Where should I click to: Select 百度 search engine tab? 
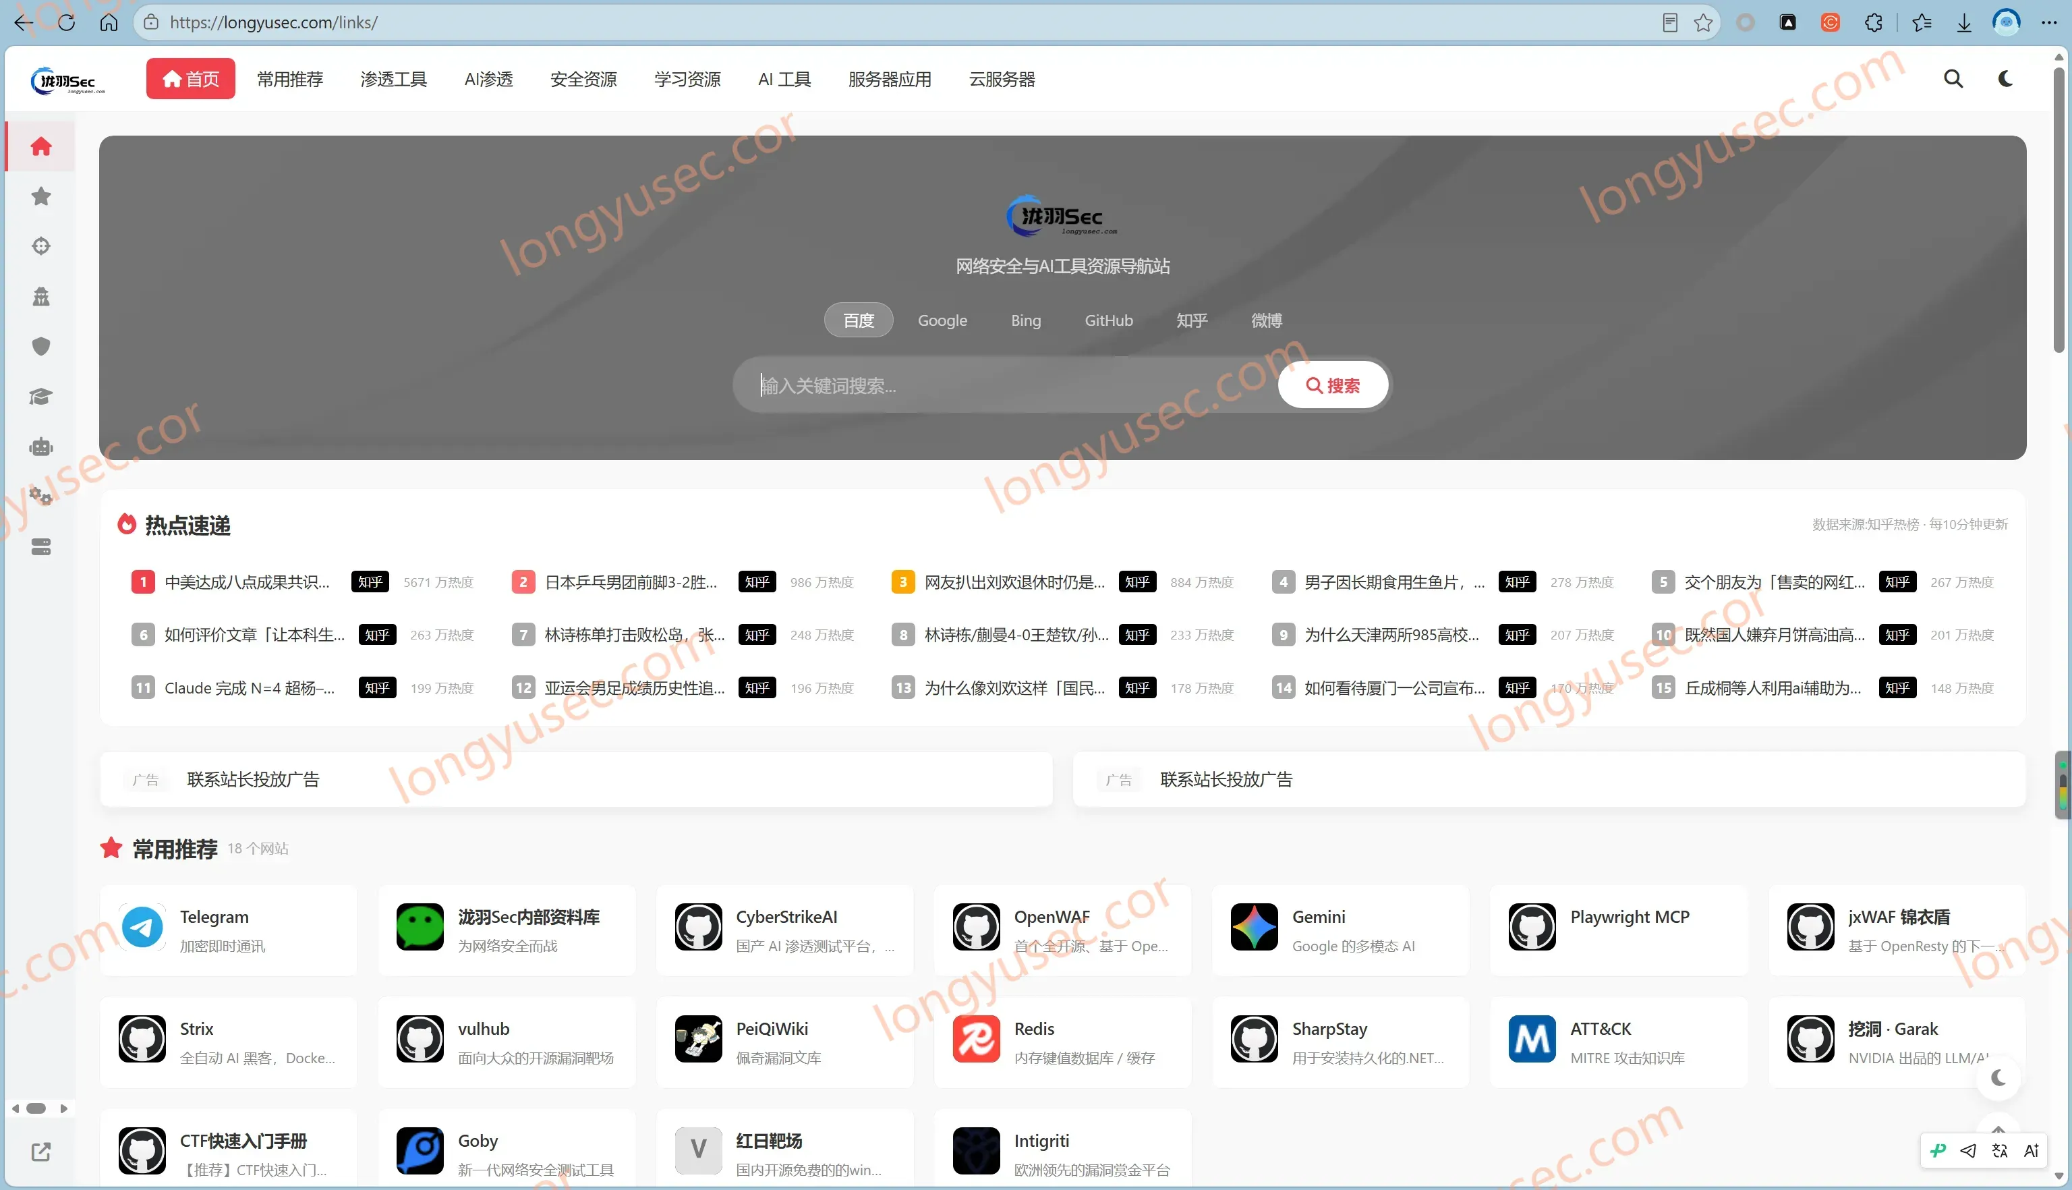click(x=858, y=320)
